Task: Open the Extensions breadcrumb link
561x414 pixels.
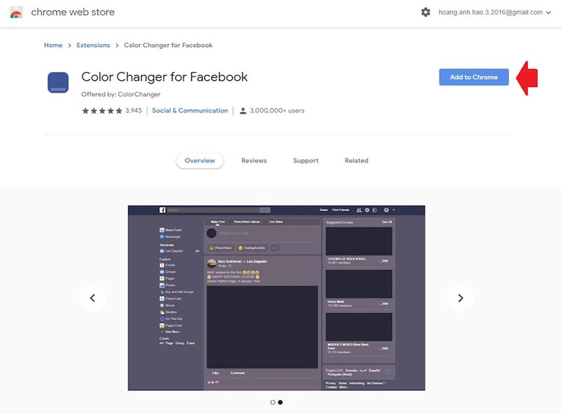Action: pyautogui.click(x=93, y=46)
